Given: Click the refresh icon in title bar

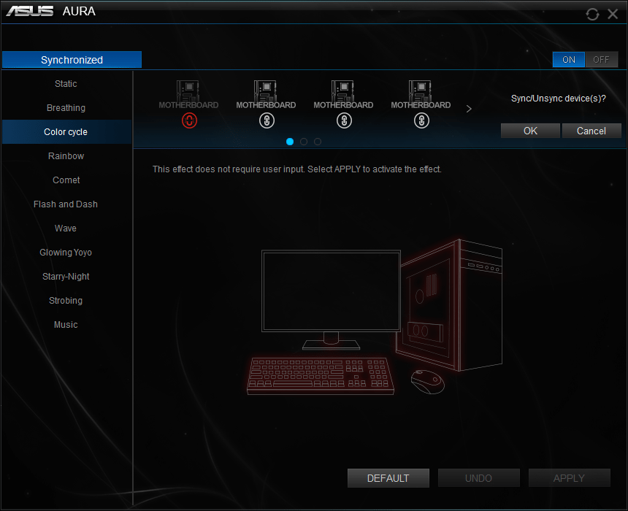Looking at the screenshot, I should point(592,15).
